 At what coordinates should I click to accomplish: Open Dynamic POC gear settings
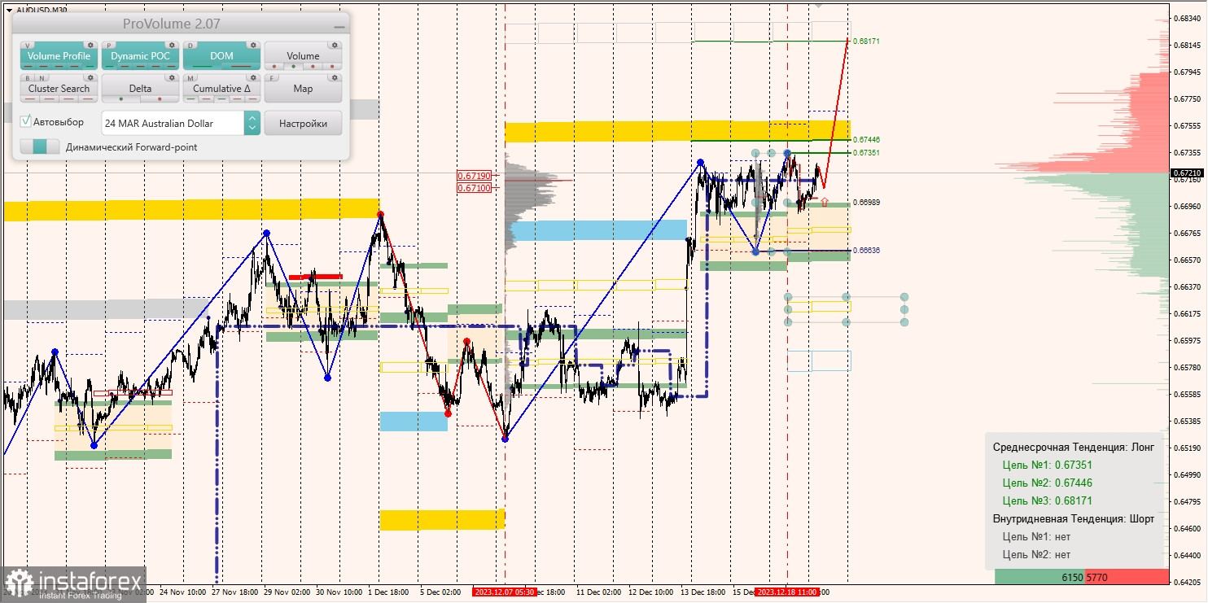tap(172, 45)
